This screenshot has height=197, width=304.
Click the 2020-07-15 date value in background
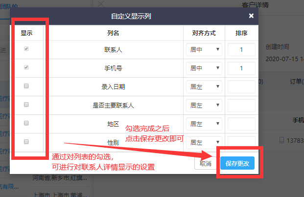tap(284, 59)
